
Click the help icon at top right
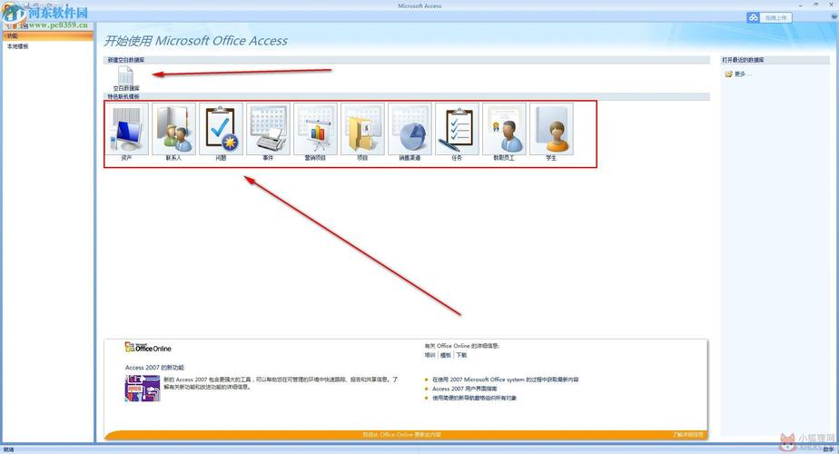(834, 16)
